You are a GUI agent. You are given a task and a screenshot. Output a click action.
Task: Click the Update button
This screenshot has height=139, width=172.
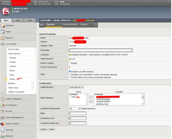coord(43,130)
